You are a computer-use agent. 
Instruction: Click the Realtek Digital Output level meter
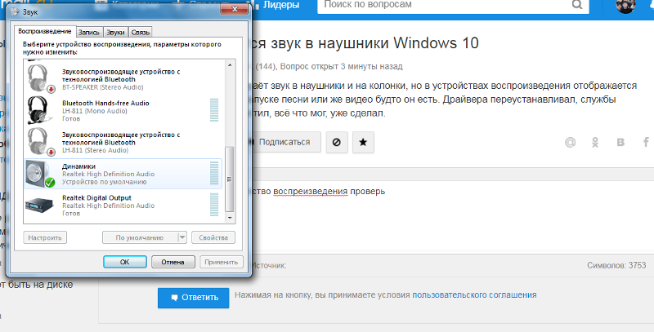[x=214, y=205]
